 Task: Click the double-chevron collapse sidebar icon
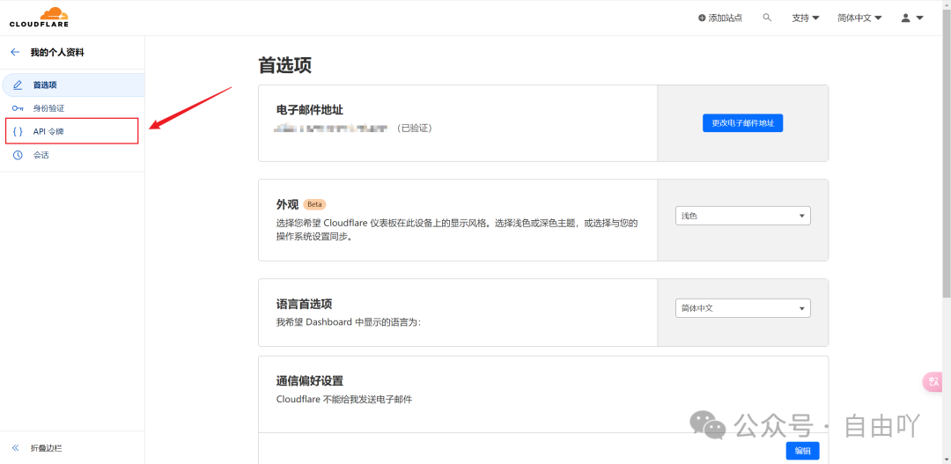point(16,448)
